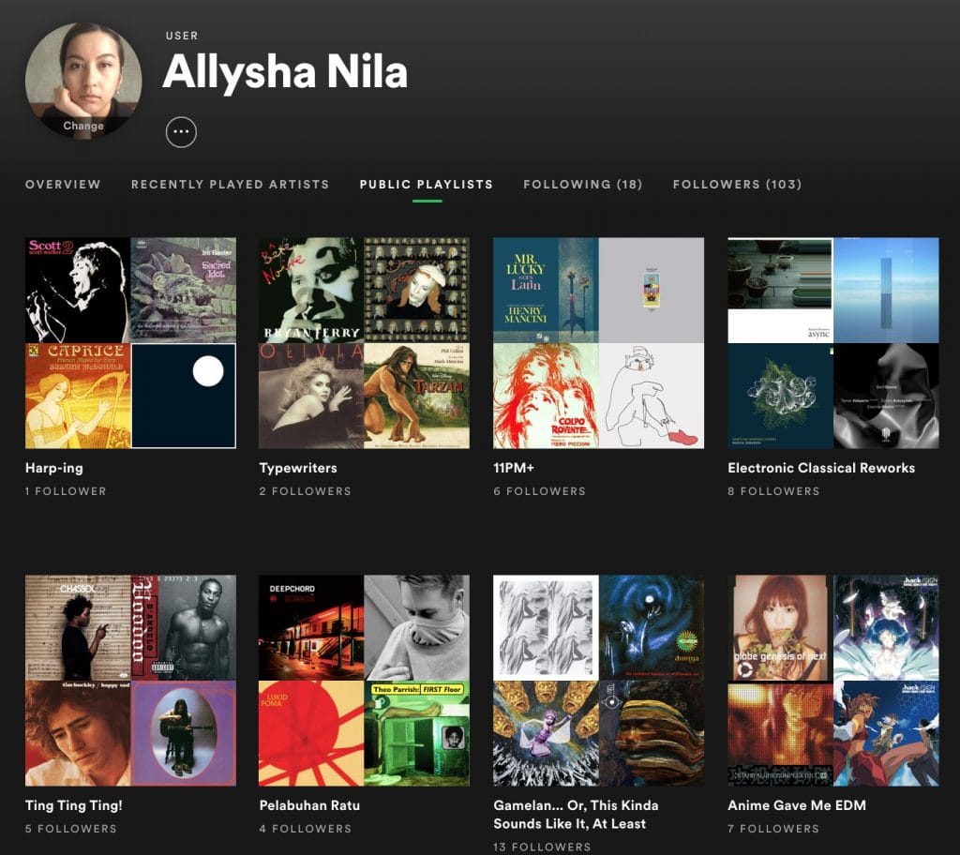Open the Electronic Classical Reworks playlist cover
This screenshot has width=960, height=855.
pyautogui.click(x=833, y=343)
